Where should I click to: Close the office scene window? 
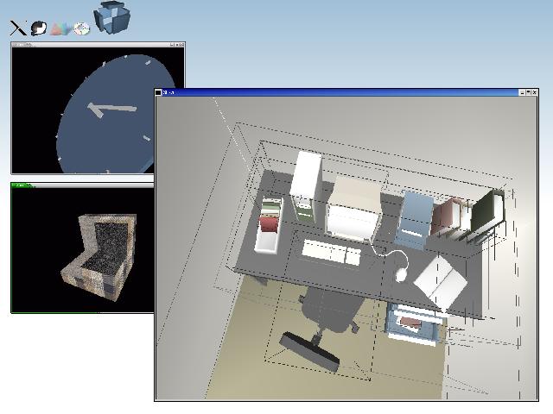point(534,92)
